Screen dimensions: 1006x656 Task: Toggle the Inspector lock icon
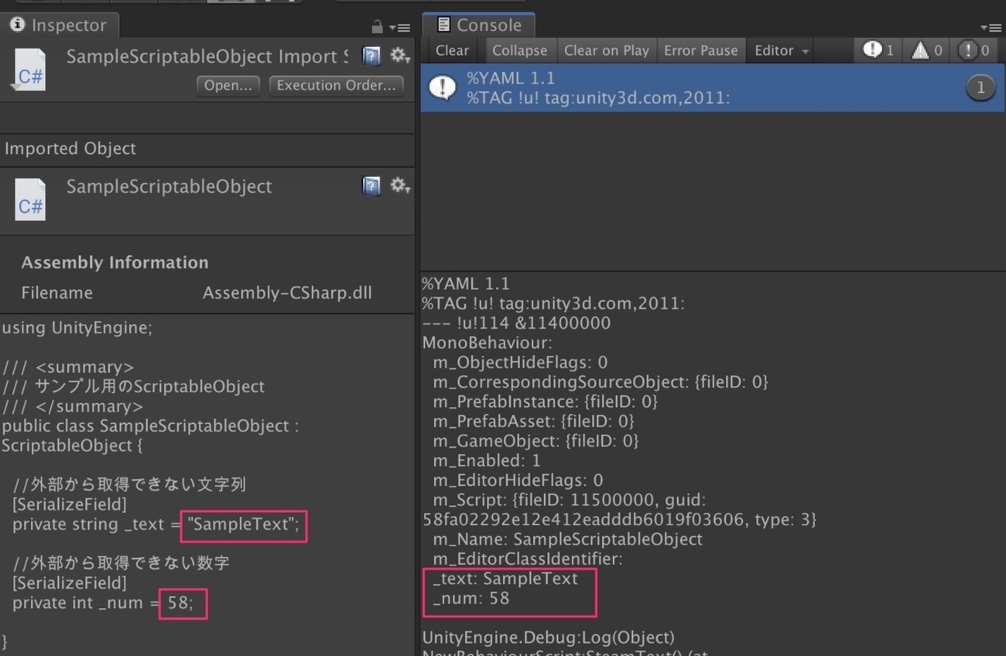[x=377, y=27]
